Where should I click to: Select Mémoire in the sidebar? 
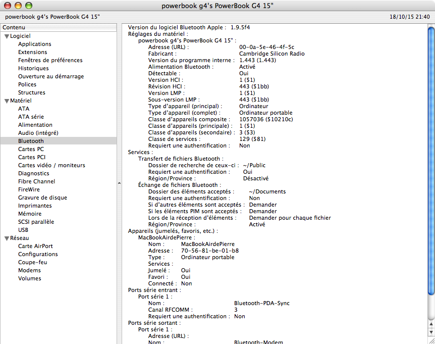30,214
